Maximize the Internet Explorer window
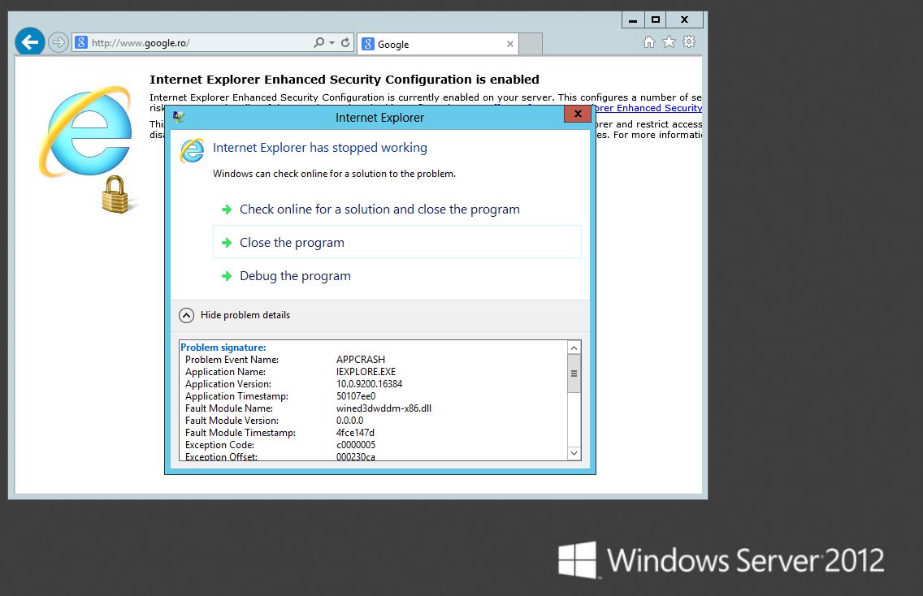923x596 pixels. pos(655,20)
